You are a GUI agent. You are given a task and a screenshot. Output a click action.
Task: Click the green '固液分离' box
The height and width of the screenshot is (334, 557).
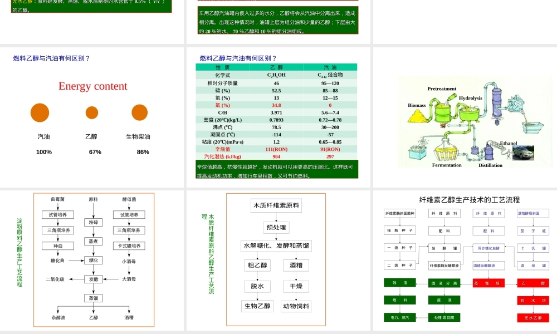[444, 283]
